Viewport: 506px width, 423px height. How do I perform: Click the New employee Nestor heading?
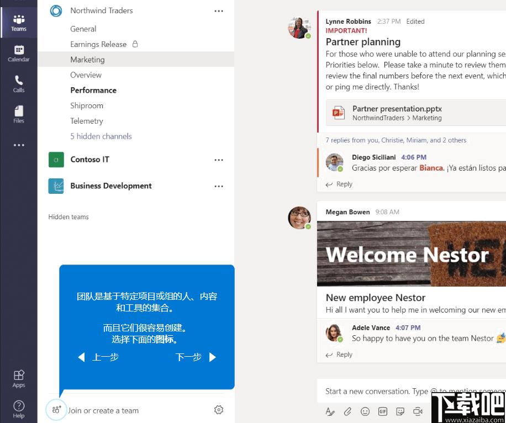375,298
